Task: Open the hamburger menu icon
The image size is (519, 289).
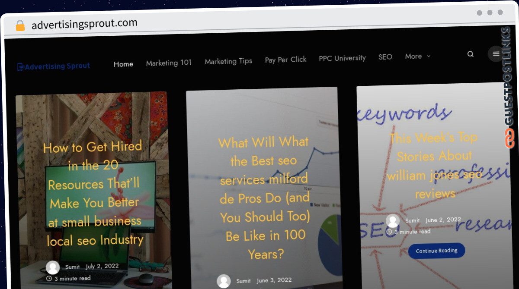Action: pyautogui.click(x=496, y=53)
